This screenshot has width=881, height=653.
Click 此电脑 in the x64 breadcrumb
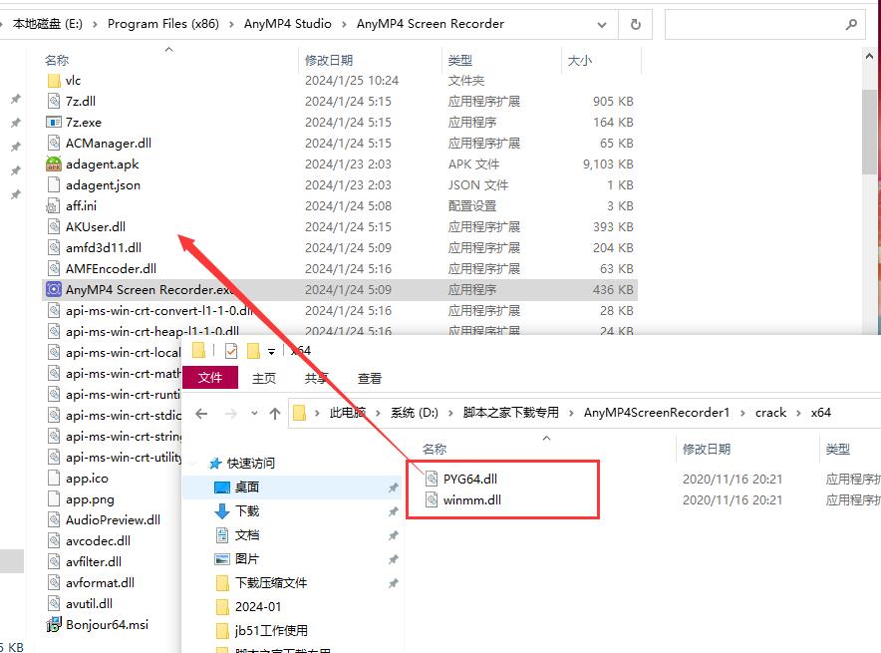pyautogui.click(x=348, y=413)
